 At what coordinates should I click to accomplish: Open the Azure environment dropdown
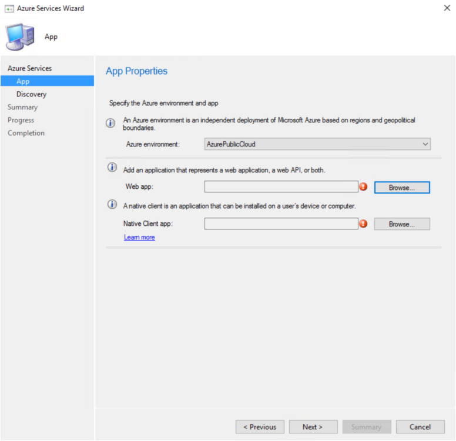(317, 144)
